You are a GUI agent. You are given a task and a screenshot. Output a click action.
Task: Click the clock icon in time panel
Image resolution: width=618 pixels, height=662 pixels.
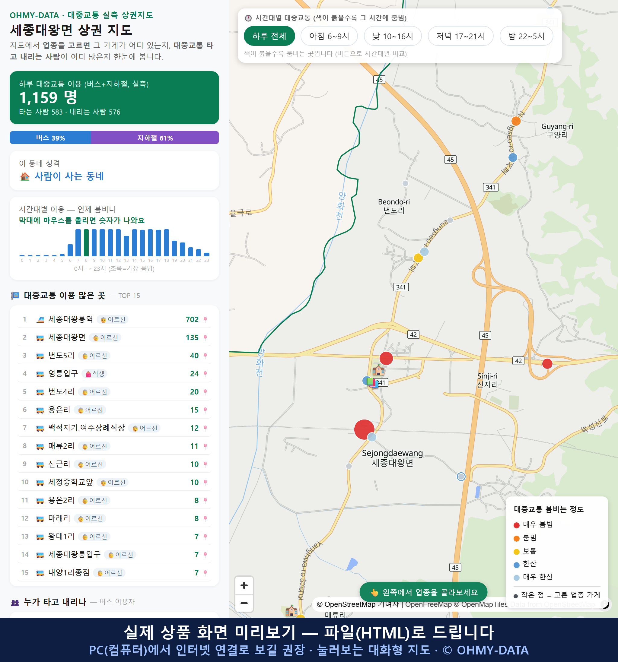click(x=248, y=18)
